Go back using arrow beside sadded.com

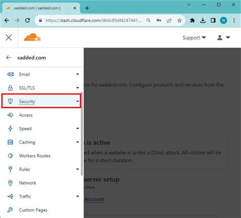click(x=9, y=57)
